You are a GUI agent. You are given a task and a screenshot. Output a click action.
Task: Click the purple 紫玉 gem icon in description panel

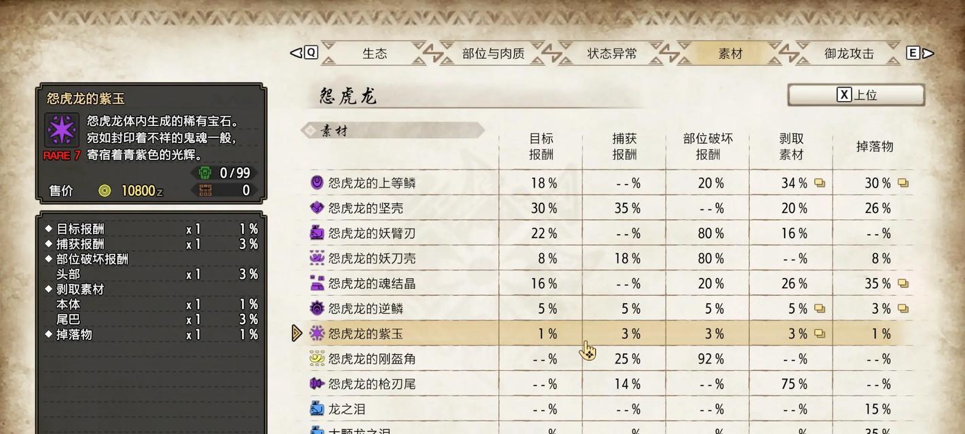pos(62,130)
